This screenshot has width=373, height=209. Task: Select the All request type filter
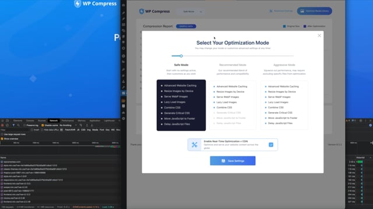[61, 130]
